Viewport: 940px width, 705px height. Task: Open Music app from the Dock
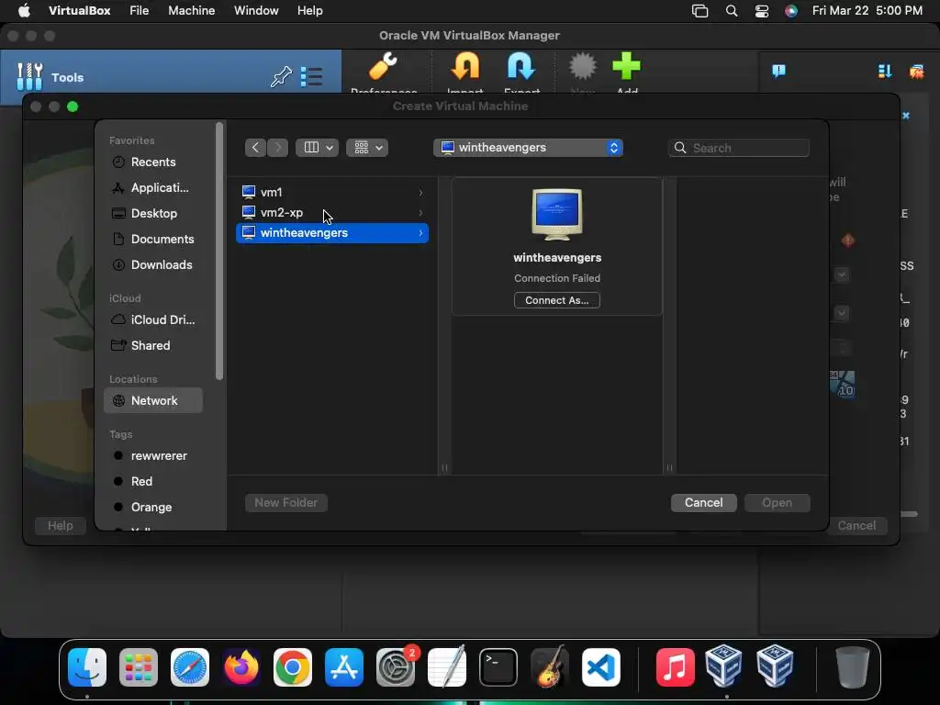[675, 667]
